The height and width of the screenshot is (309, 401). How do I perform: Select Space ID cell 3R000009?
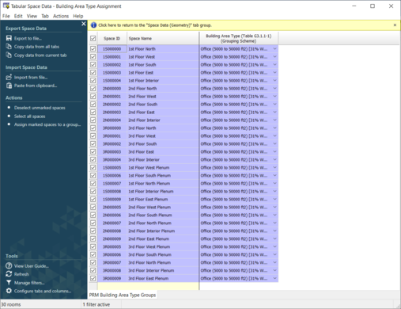tap(112, 279)
